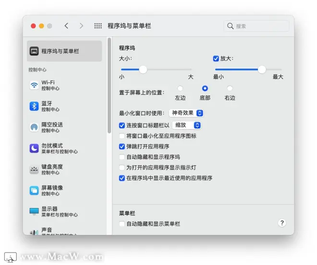Image resolution: width=317 pixels, height=265 pixels.
Task: Click the 程序坞 section heading
Action: point(127,48)
